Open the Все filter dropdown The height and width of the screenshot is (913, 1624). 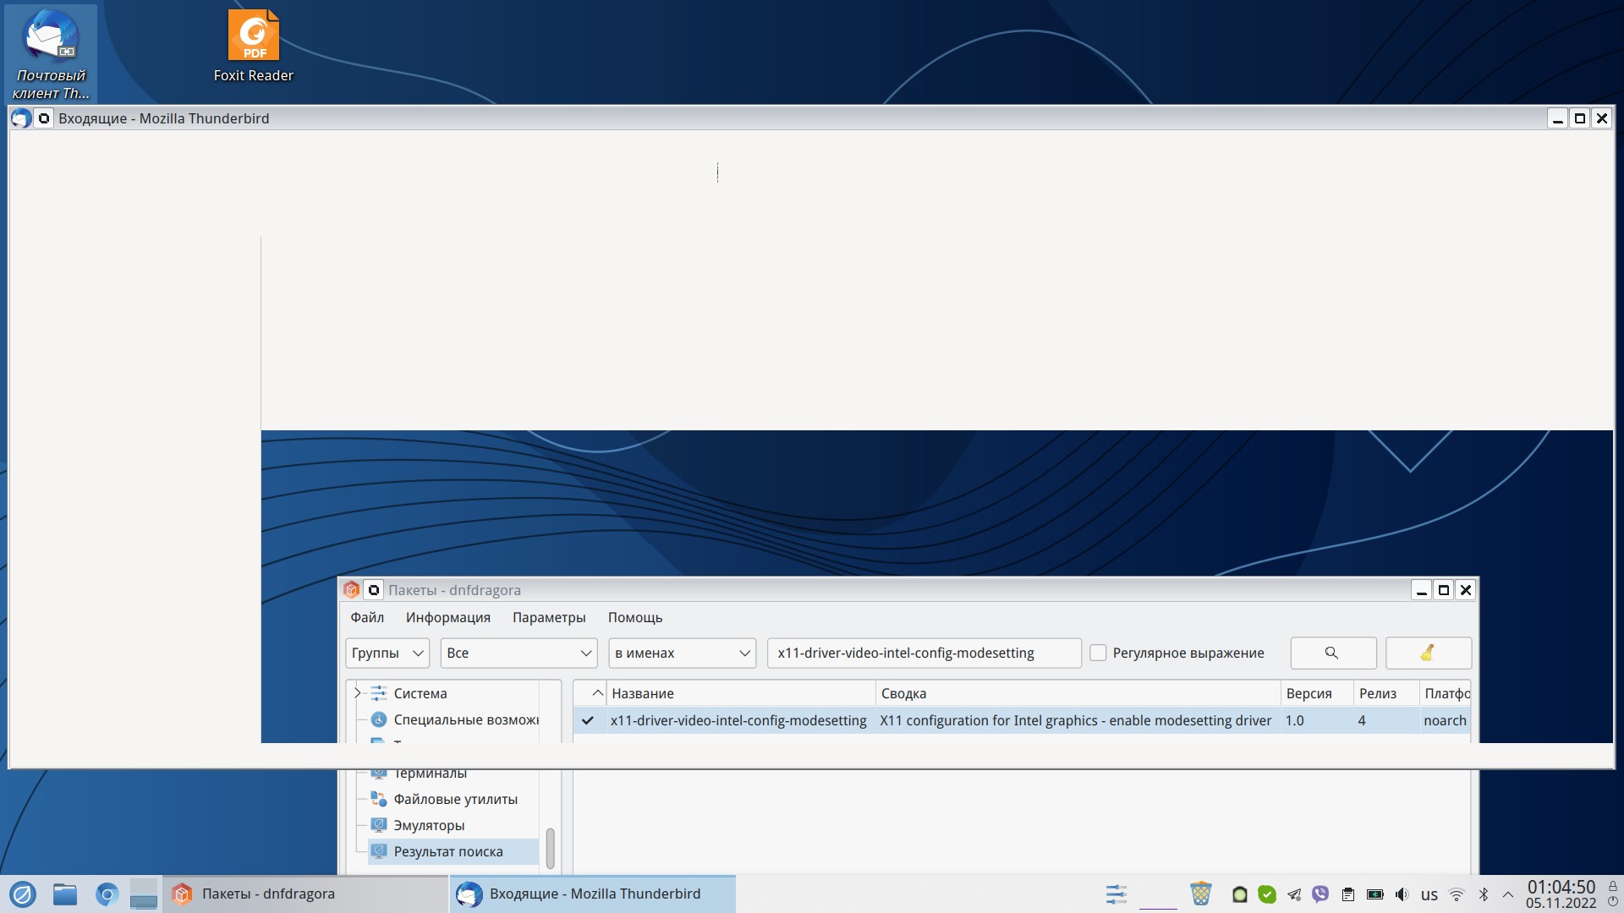coord(518,653)
